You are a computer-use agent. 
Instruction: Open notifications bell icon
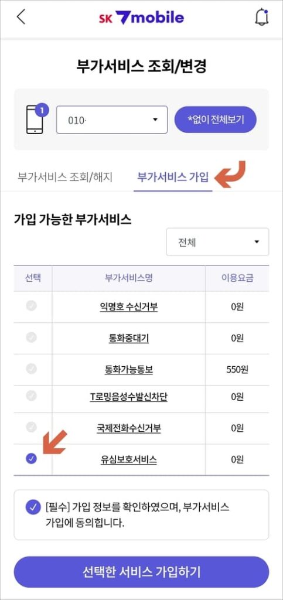(261, 17)
